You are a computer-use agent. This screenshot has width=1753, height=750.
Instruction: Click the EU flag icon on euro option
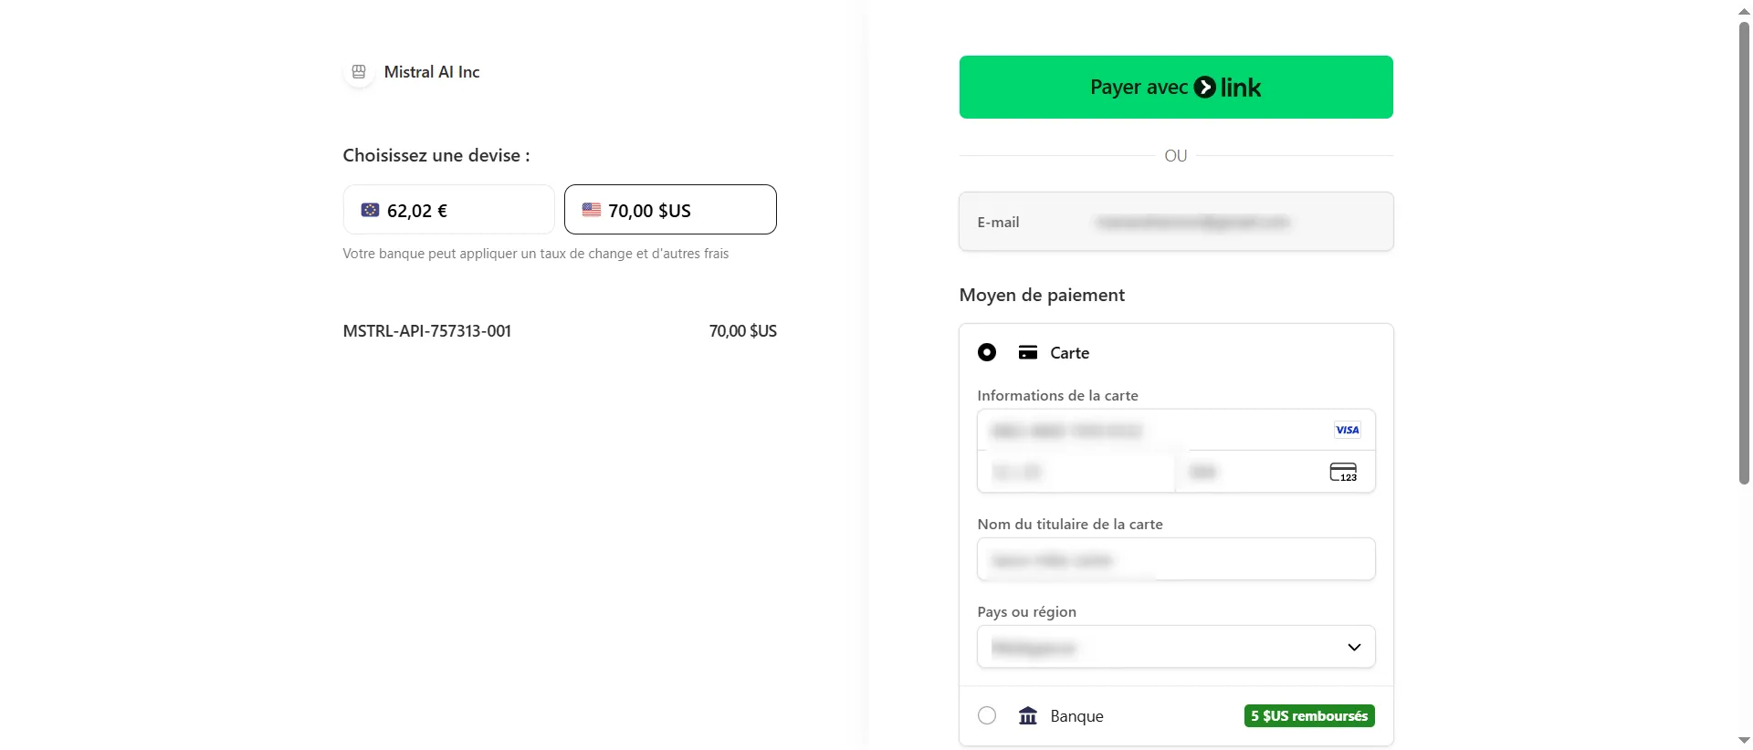point(370,209)
